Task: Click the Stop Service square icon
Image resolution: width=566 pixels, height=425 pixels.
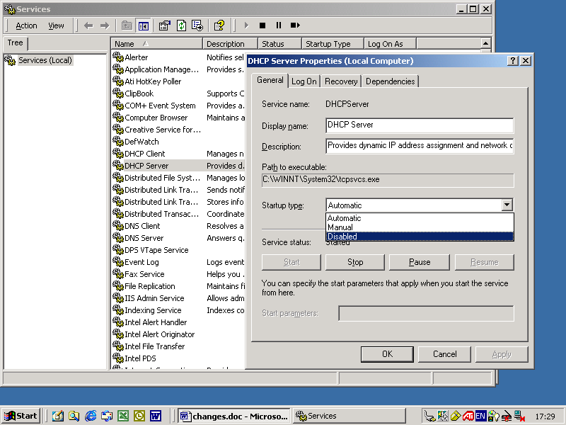Action: [262, 25]
